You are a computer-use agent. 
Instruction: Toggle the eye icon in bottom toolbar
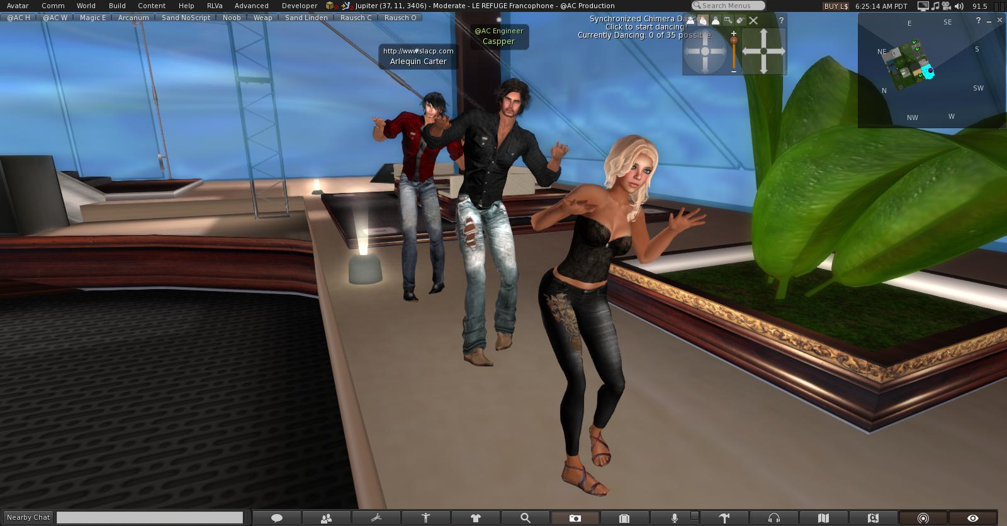[x=972, y=518]
